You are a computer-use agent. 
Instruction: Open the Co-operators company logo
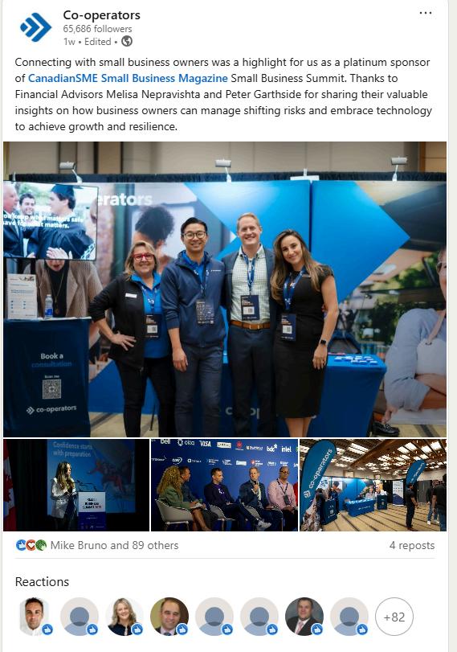click(x=35, y=27)
